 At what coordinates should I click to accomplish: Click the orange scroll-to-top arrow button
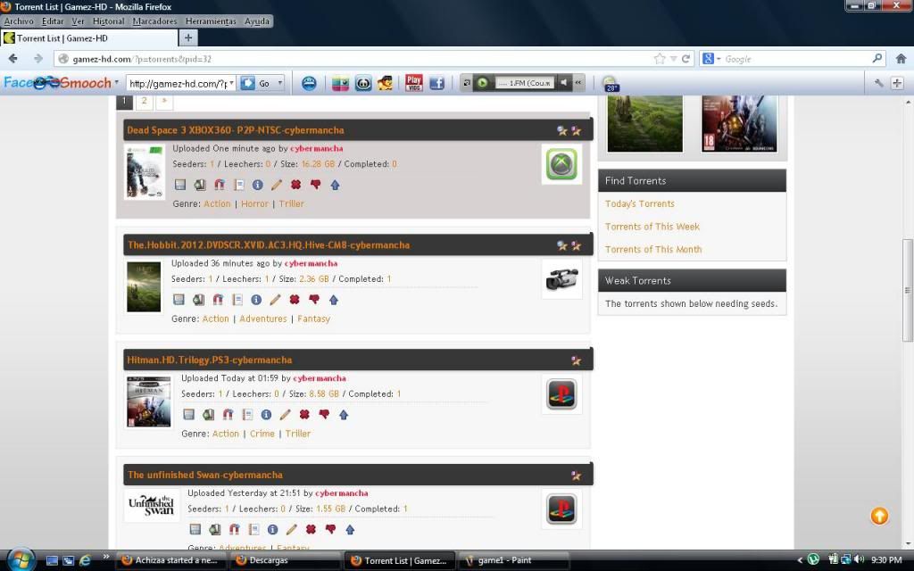click(879, 516)
